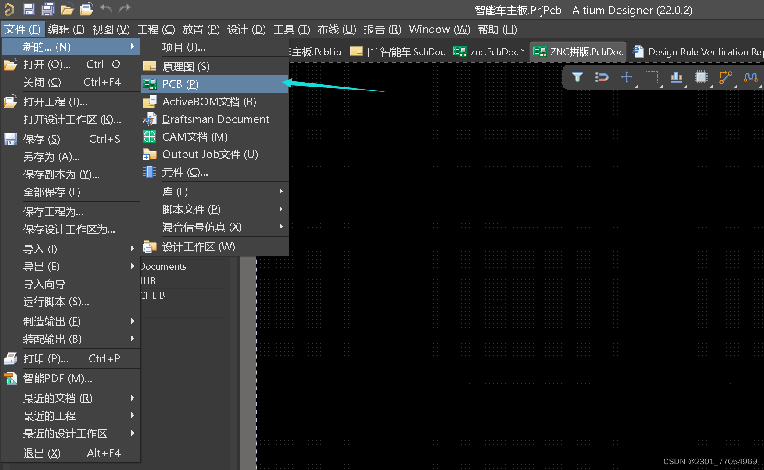Viewport: 764px width, 470px height.
Task: Choose 另存为 (A)... menu entry
Action: [71, 157]
